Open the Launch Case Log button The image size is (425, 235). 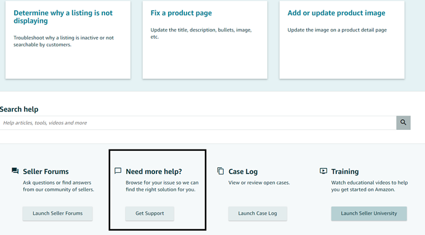tap(257, 213)
